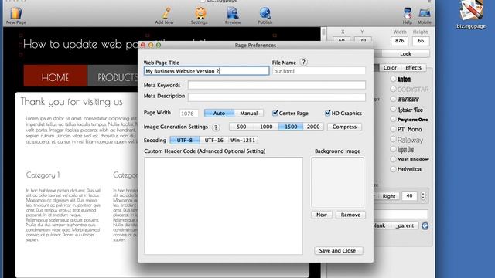This screenshot has height=278, width=495.
Task: Open biz.eggpage file on the desktop
Action: tap(471, 15)
